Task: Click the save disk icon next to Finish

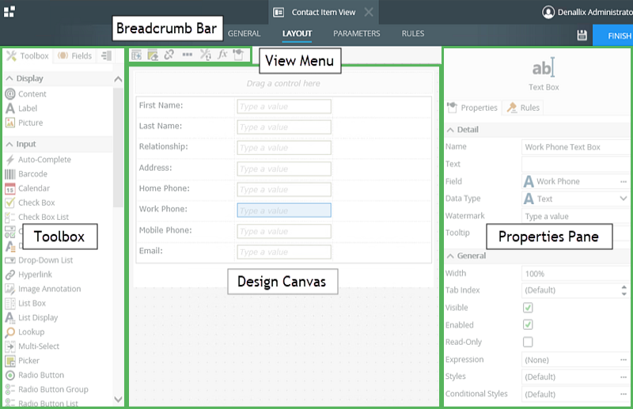Action: click(x=582, y=35)
